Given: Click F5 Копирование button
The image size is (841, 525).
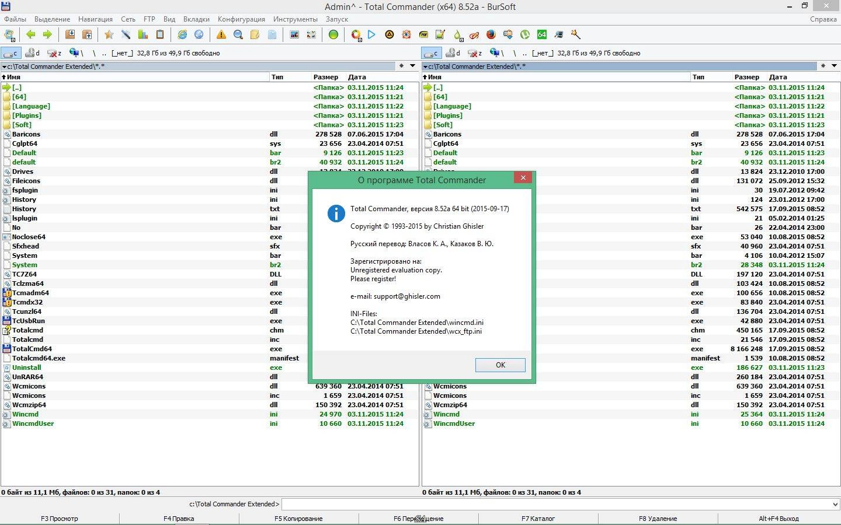Looking at the screenshot, I should tap(298, 519).
